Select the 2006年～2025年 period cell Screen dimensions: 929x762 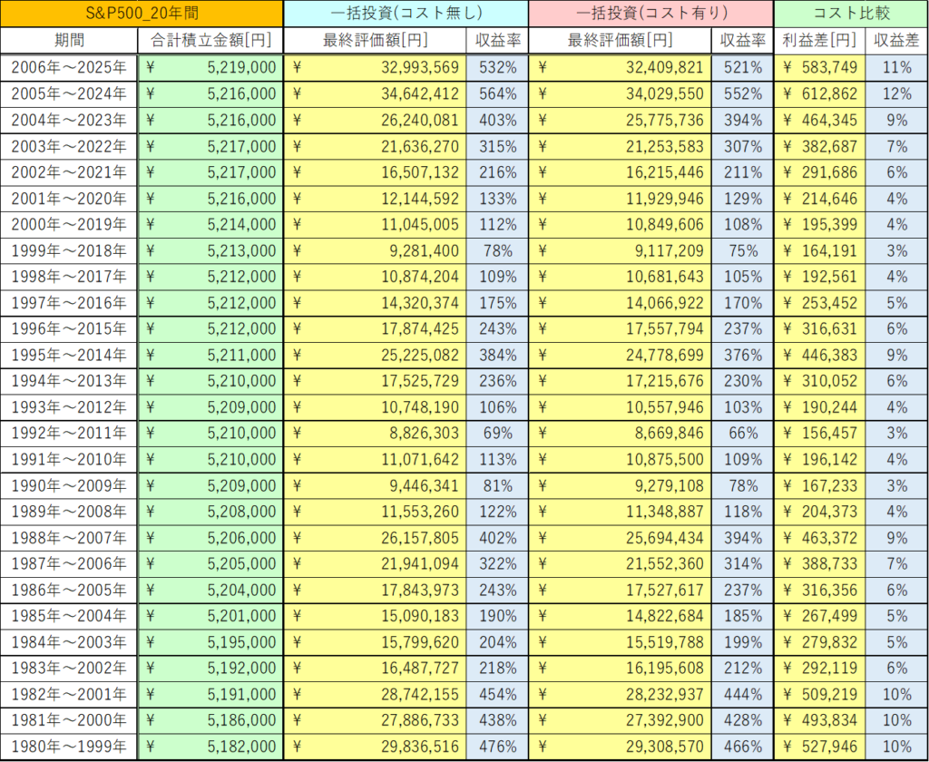pyautogui.click(x=69, y=67)
